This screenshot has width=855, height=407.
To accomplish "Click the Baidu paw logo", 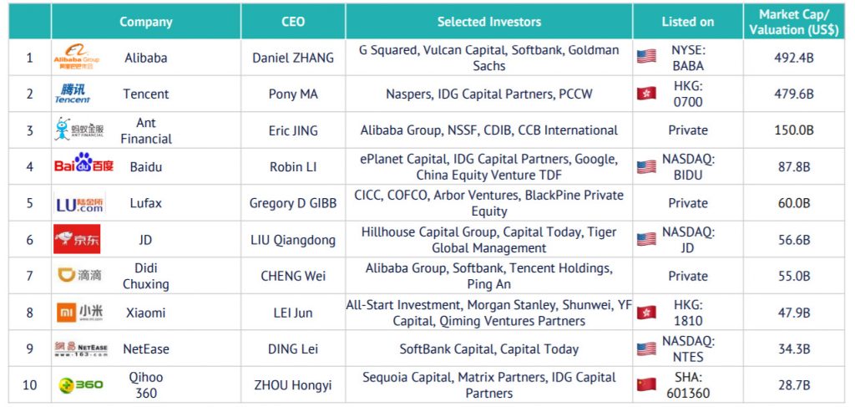I will tap(83, 163).
